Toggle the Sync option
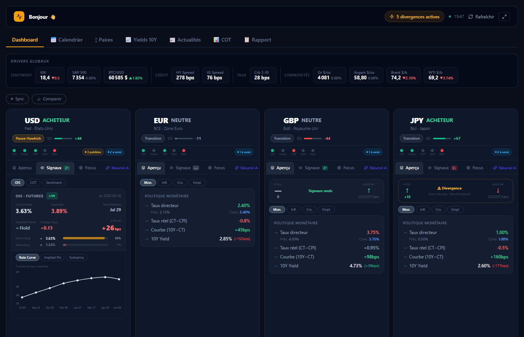This screenshot has height=337, width=524. click(17, 99)
